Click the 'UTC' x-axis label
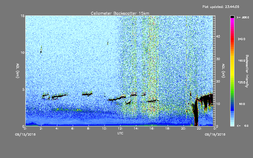 (120, 133)
